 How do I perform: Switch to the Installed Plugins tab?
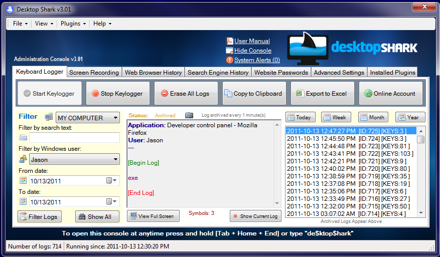click(392, 72)
